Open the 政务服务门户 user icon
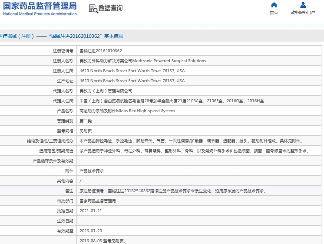This screenshot has height=244, width=324. pyautogui.click(x=303, y=5)
